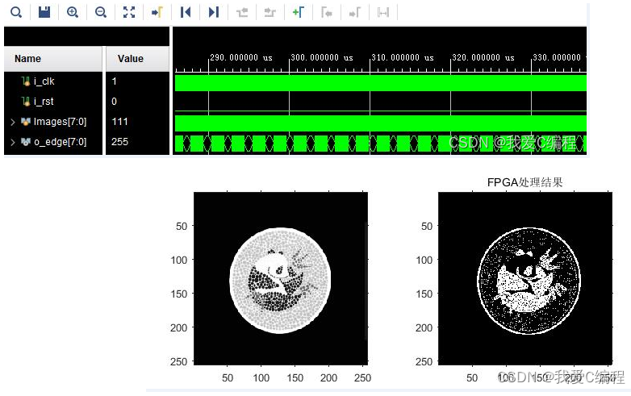Click the FPGA处理结果 plot title
The image size is (631, 396).
524,182
